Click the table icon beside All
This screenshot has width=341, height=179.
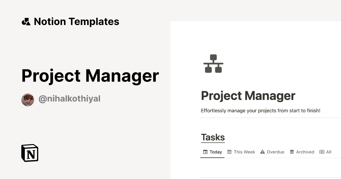tap(322, 152)
